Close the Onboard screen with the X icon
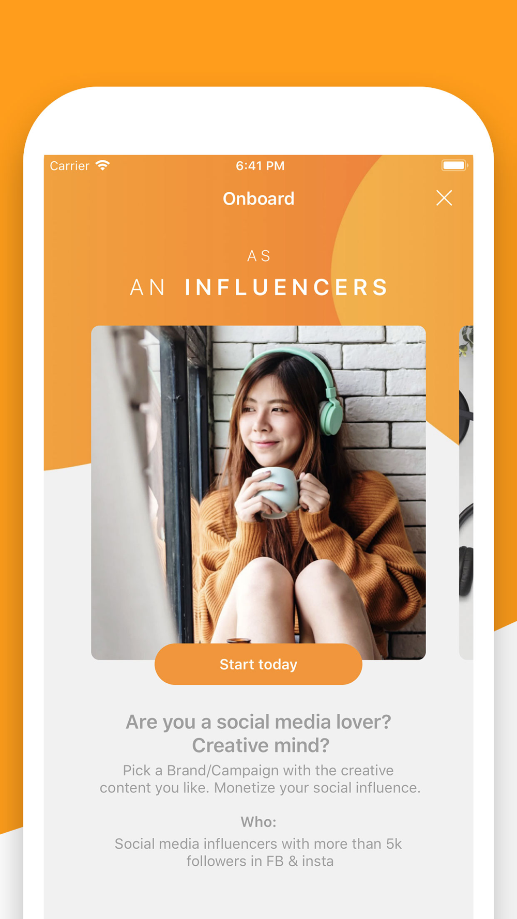This screenshot has height=919, width=517. pyautogui.click(x=444, y=198)
